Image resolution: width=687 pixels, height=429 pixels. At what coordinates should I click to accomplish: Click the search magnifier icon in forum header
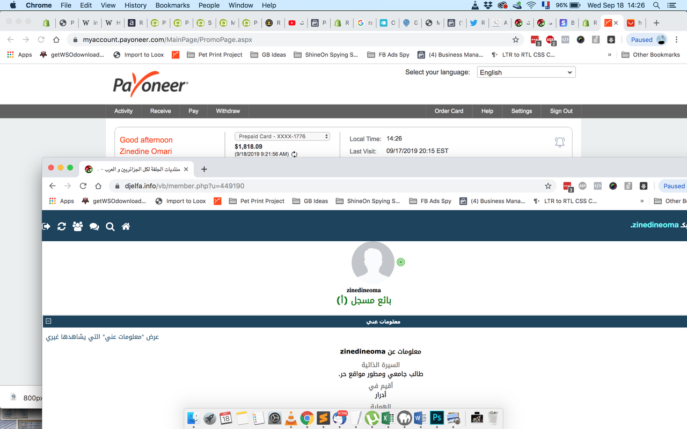coord(110,227)
